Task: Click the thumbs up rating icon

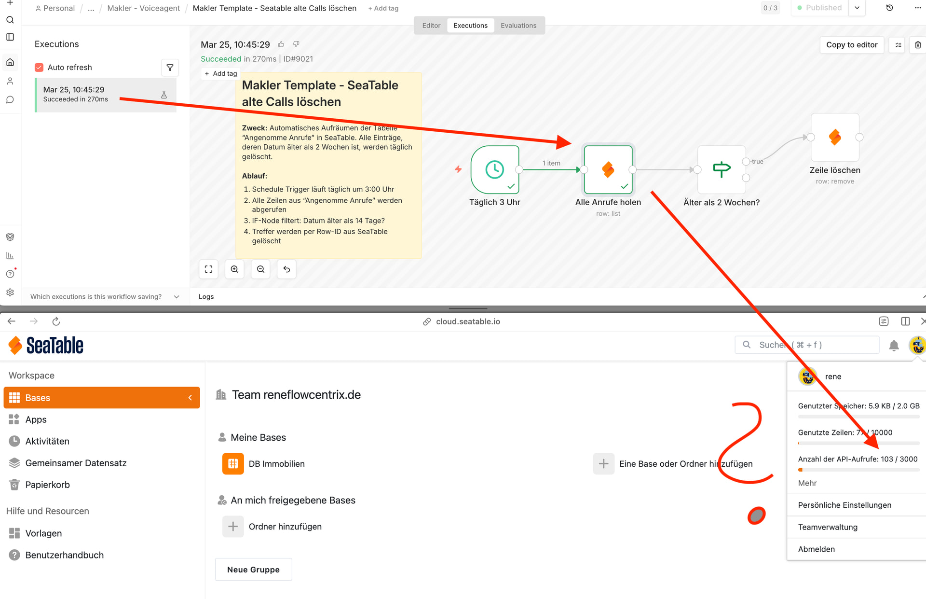Action: [281, 44]
